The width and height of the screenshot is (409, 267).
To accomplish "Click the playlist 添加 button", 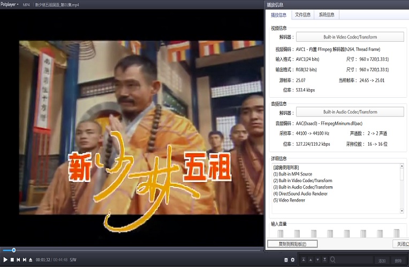I will (x=382, y=261).
